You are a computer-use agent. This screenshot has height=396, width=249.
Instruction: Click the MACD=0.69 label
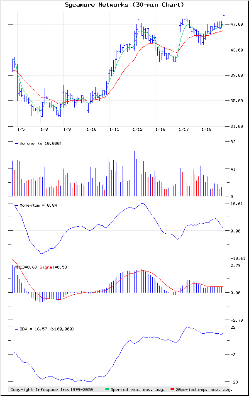(x=26, y=267)
